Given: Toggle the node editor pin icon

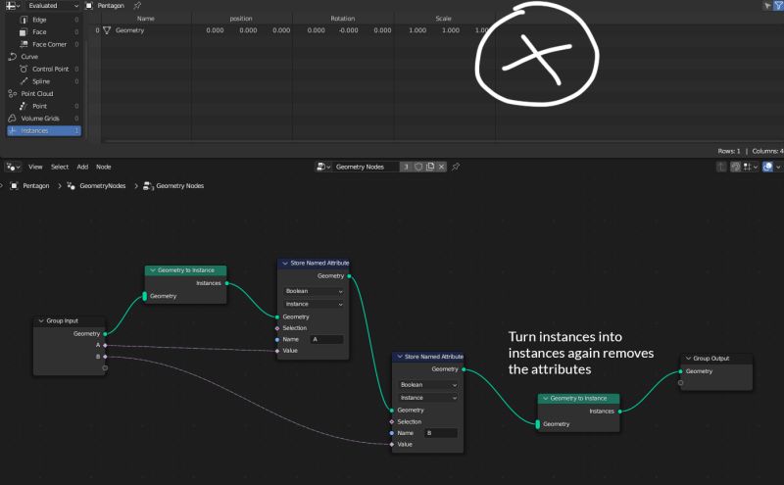Looking at the screenshot, I should click(456, 167).
